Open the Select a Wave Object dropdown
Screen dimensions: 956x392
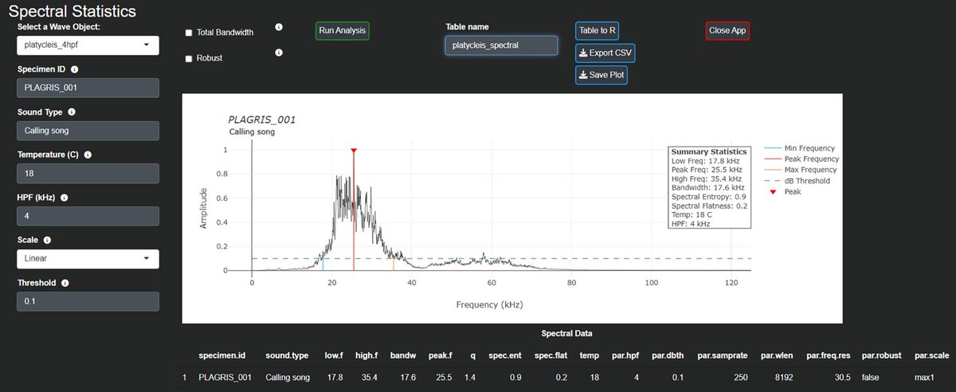tap(88, 45)
